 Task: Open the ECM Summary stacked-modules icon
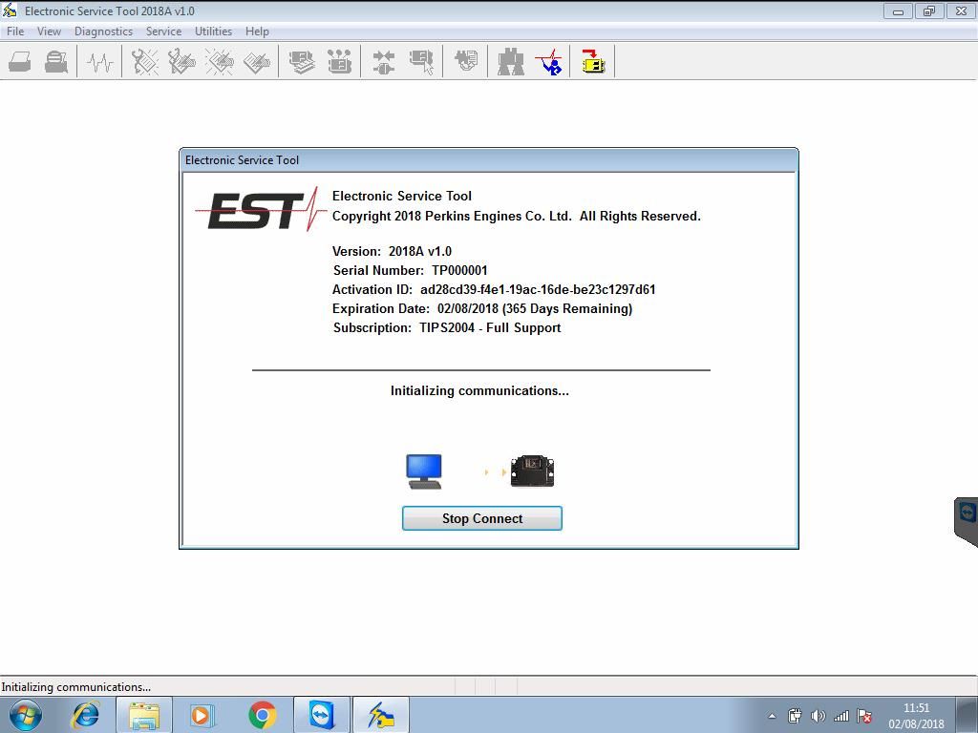tap(302, 62)
